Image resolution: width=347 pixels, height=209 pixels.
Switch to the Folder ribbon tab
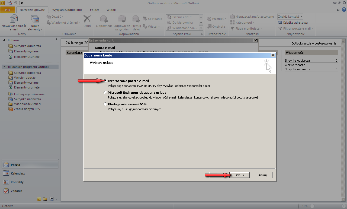(95, 10)
